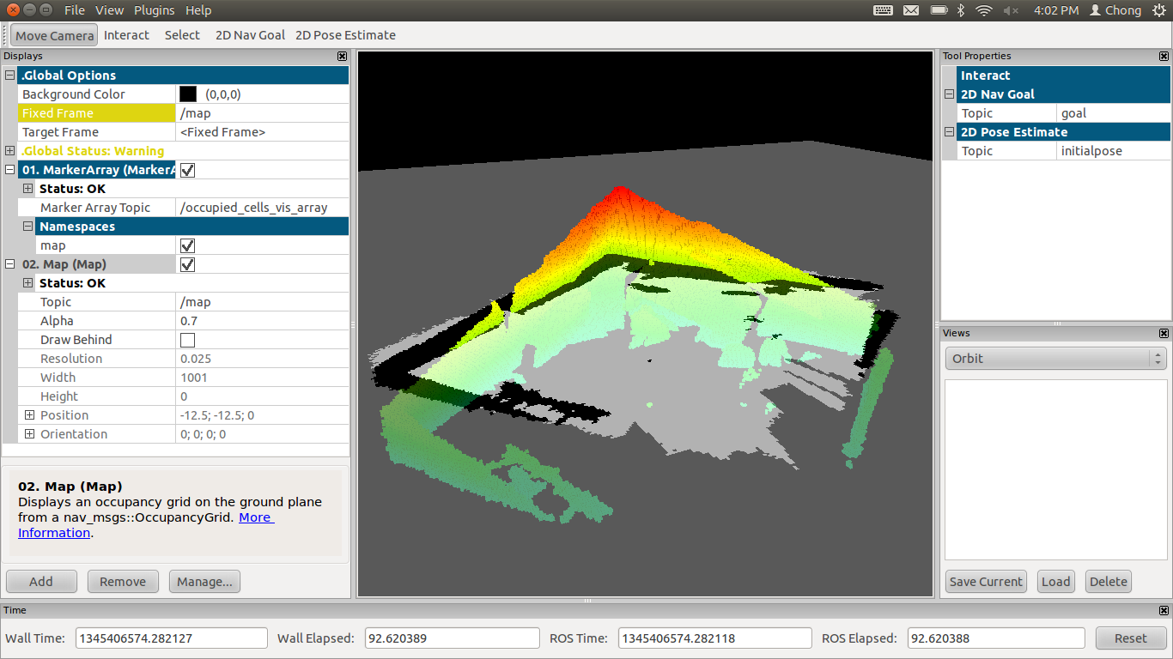This screenshot has height=659, width=1173.
Task: Click the ROS Time input field
Action: click(x=714, y=638)
